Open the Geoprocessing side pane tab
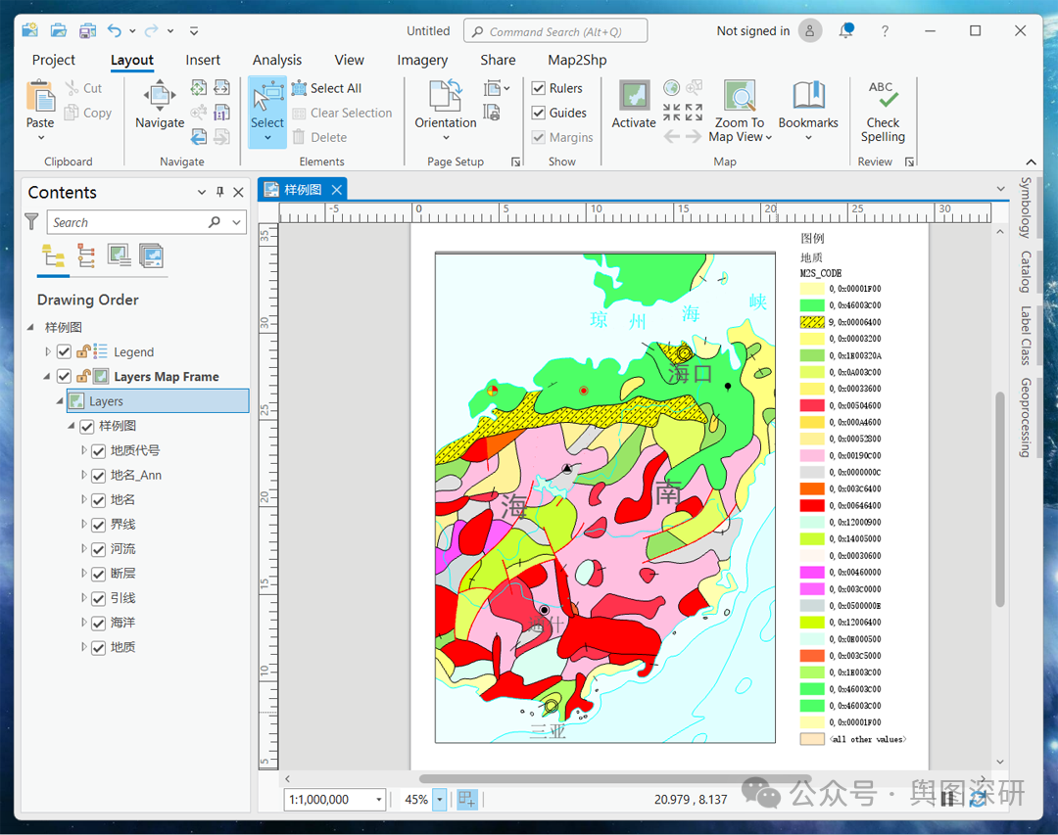The image size is (1058, 835). (x=1026, y=417)
